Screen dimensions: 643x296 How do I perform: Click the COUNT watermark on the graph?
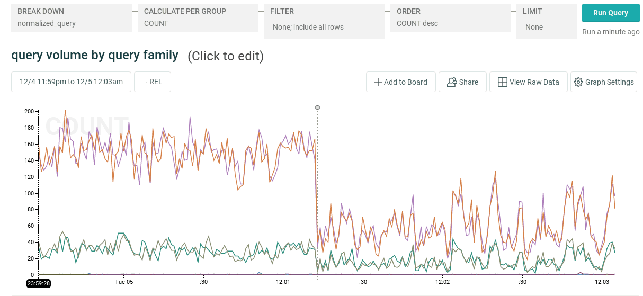coord(87,126)
